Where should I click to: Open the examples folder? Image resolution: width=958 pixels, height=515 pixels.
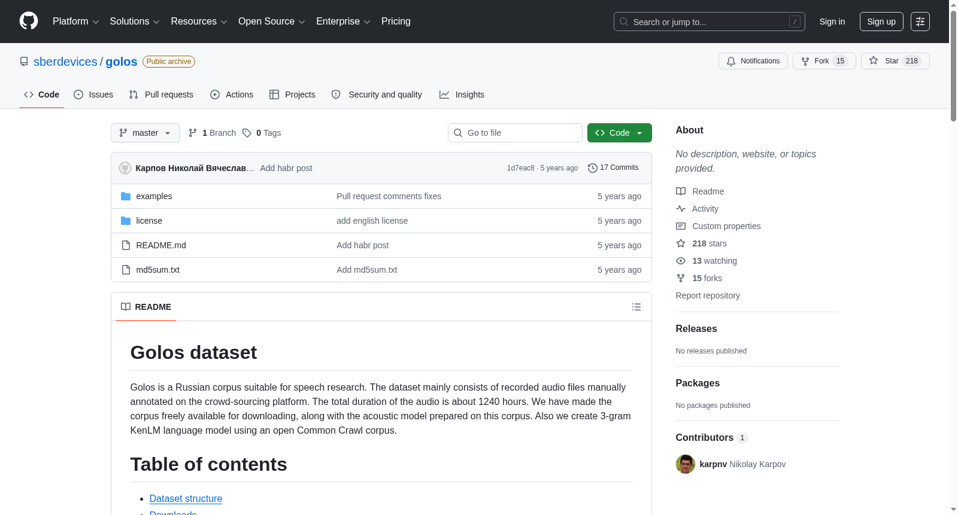[154, 196]
